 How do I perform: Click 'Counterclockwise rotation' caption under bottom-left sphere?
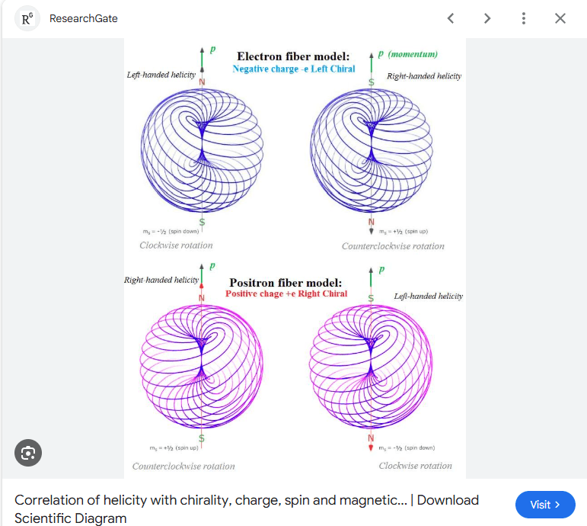tap(183, 466)
